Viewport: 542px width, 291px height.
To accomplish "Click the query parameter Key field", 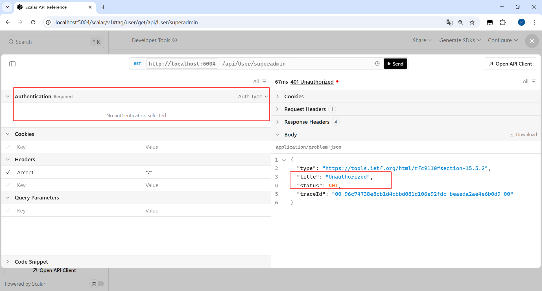I will pyautogui.click(x=78, y=210).
